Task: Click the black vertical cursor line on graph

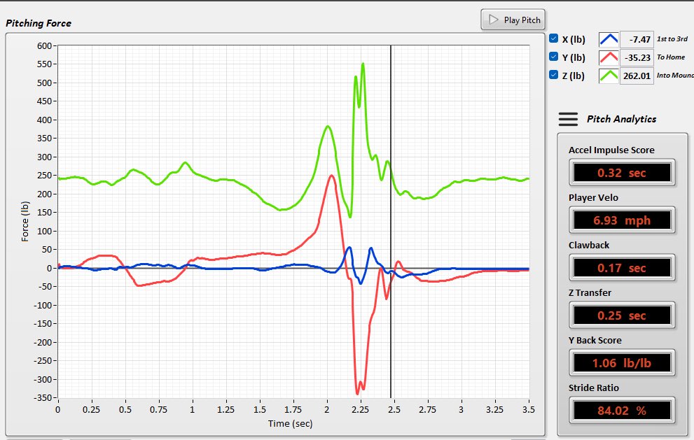Action: 391,221
